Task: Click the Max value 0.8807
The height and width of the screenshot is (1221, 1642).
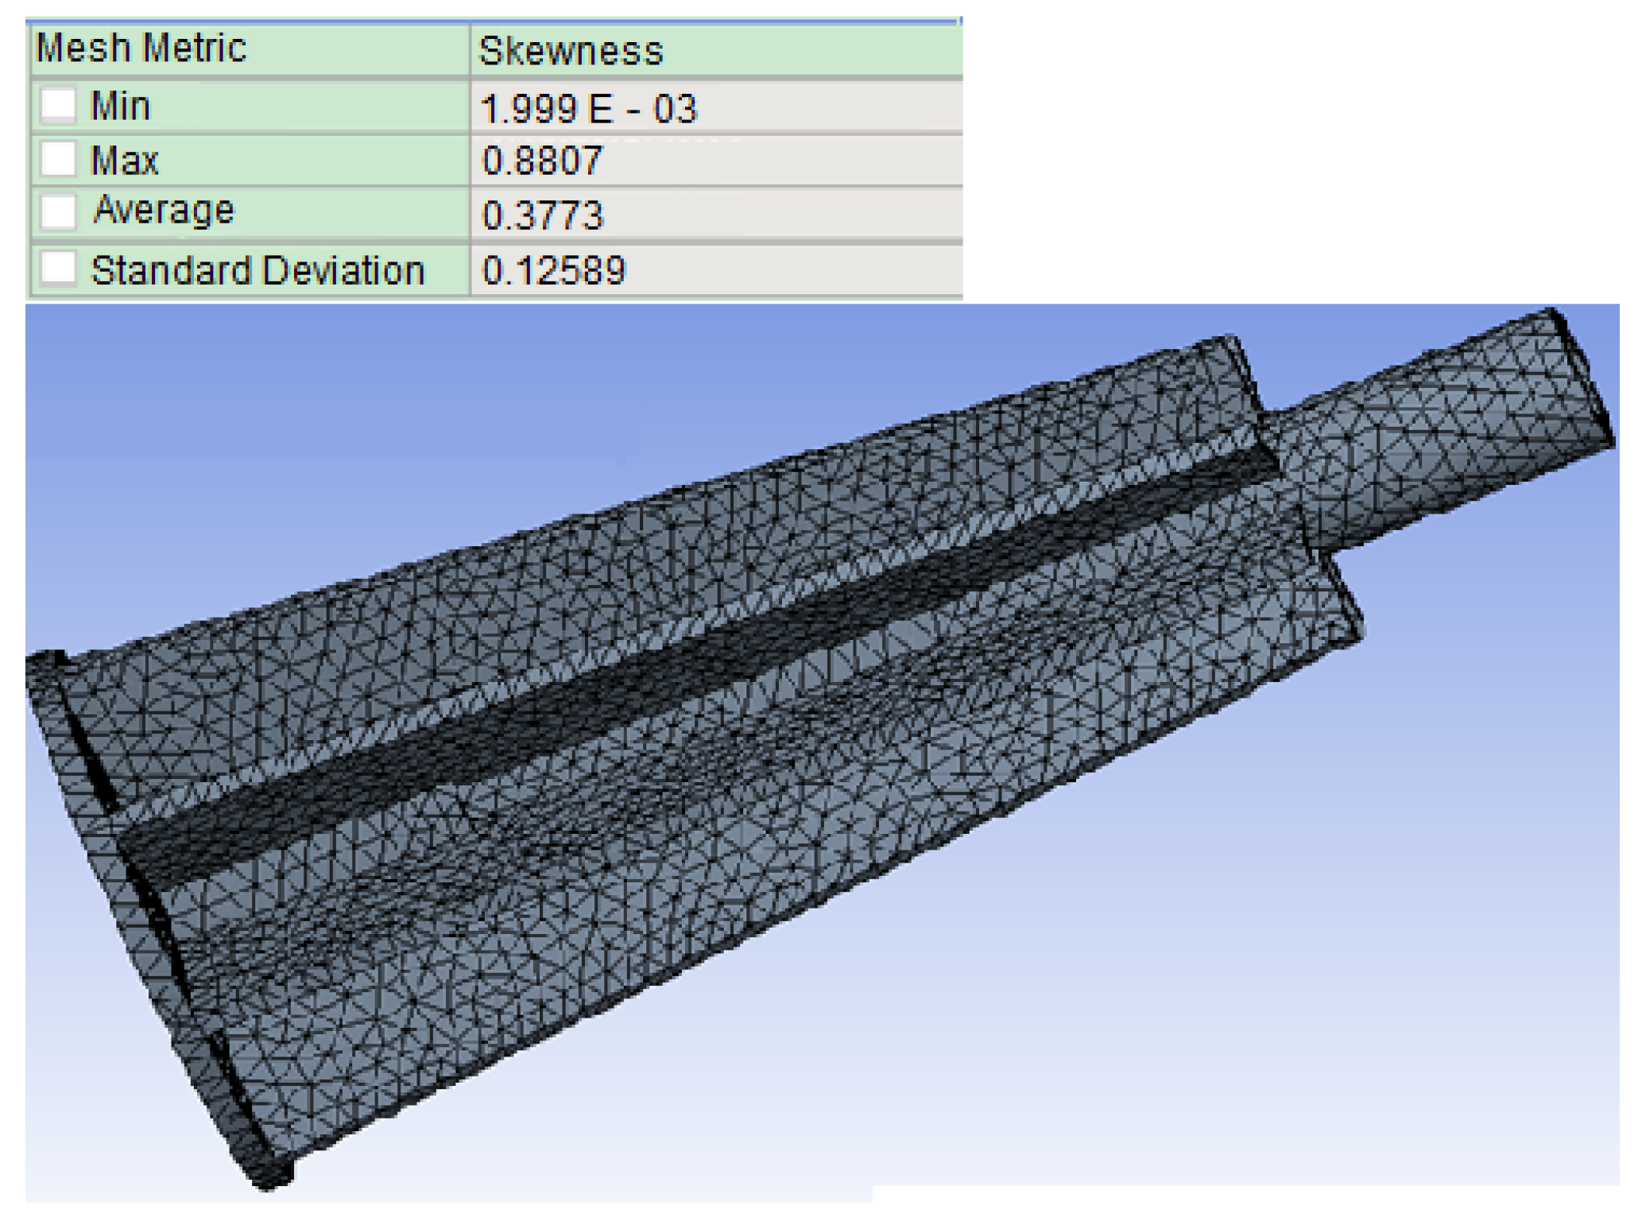Action: pos(543,161)
